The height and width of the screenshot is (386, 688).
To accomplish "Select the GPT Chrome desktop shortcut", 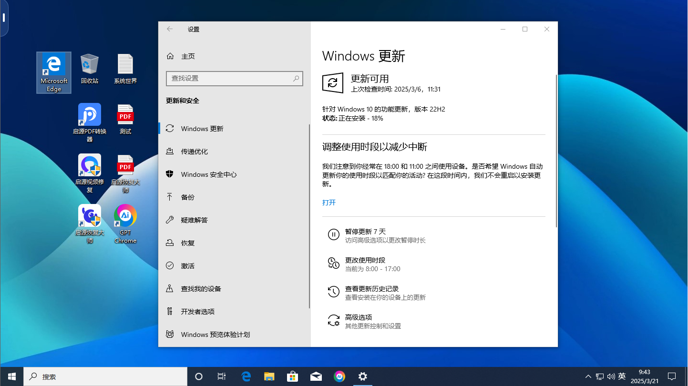I will tap(125, 224).
